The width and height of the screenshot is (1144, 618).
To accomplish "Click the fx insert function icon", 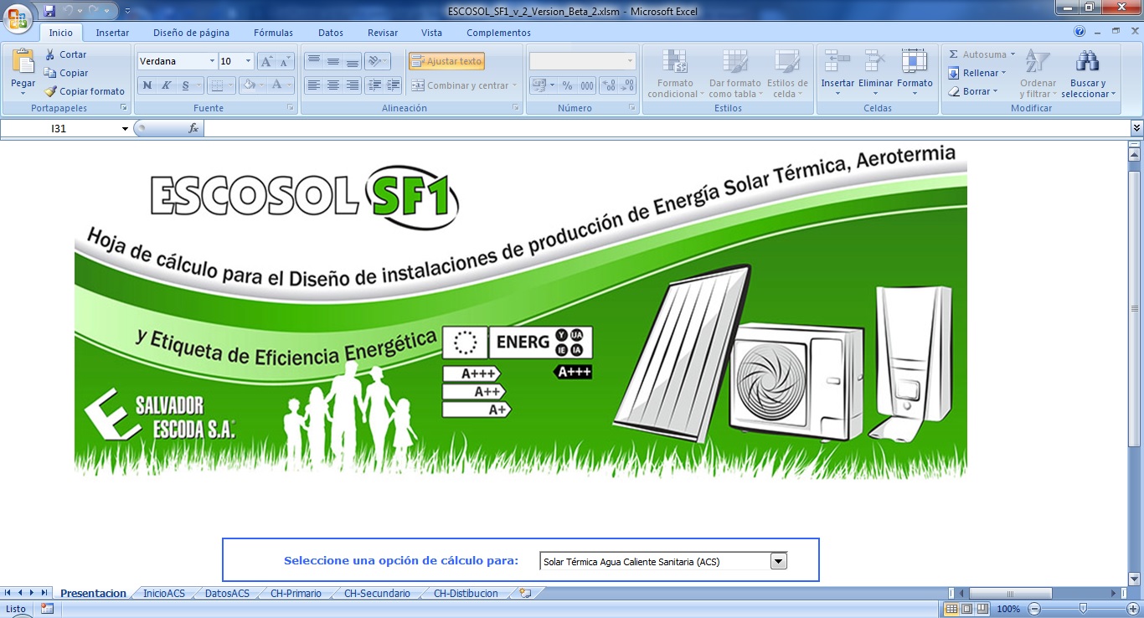I will (x=193, y=128).
